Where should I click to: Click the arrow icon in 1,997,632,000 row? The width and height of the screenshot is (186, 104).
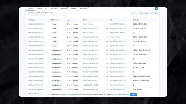pyautogui.click(x=107, y=89)
